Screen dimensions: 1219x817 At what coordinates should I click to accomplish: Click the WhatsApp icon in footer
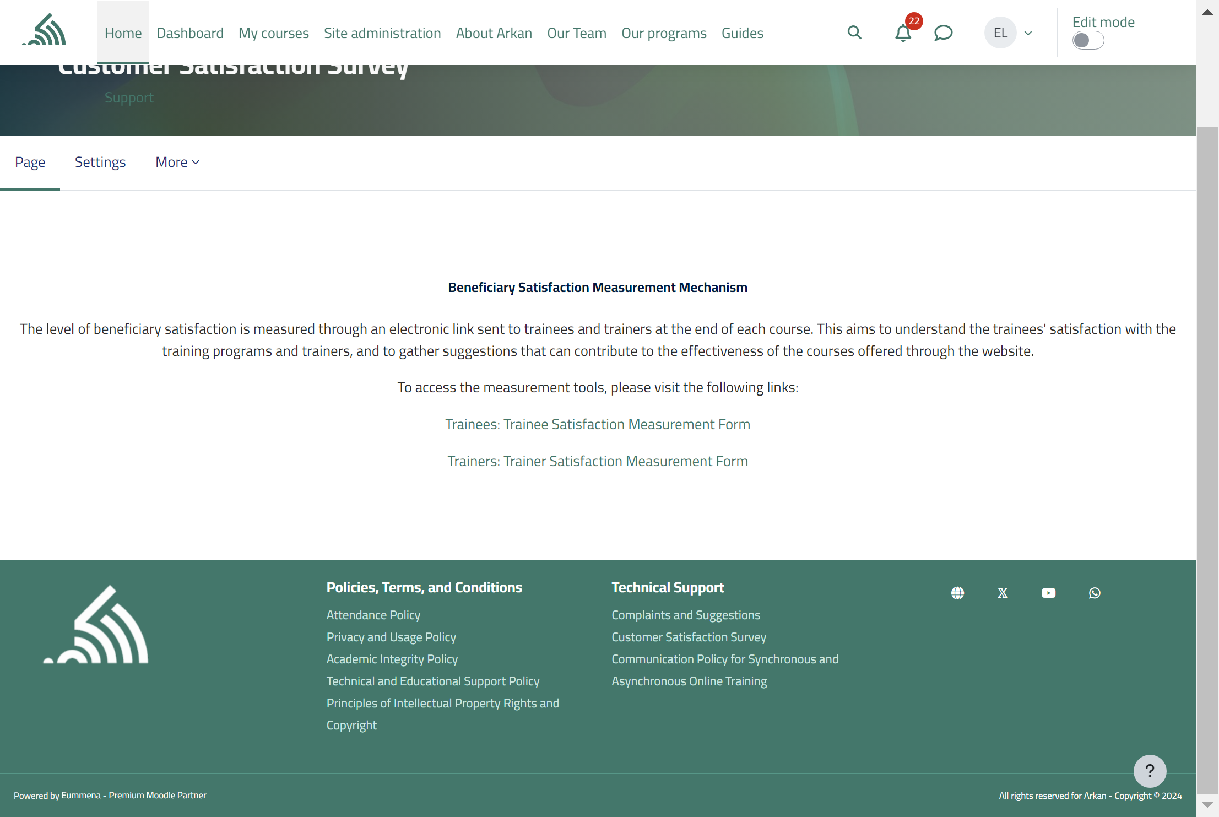(x=1095, y=593)
